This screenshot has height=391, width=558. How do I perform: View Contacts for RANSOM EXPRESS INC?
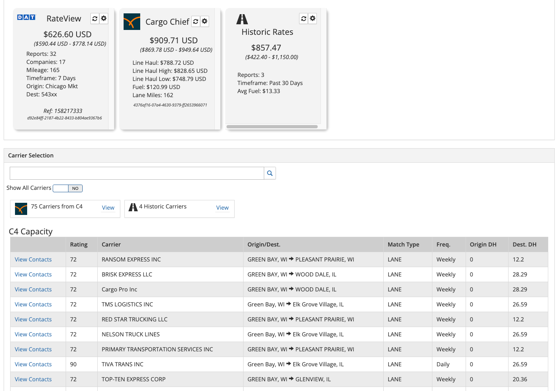point(33,259)
